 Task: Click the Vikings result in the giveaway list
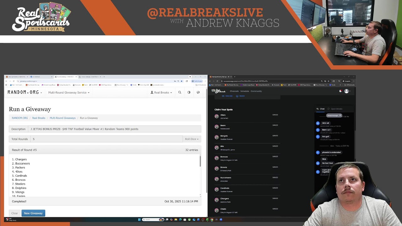[x=20, y=192]
